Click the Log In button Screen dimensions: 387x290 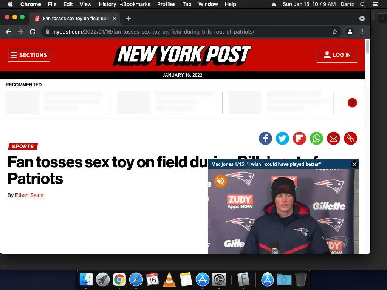(x=337, y=55)
